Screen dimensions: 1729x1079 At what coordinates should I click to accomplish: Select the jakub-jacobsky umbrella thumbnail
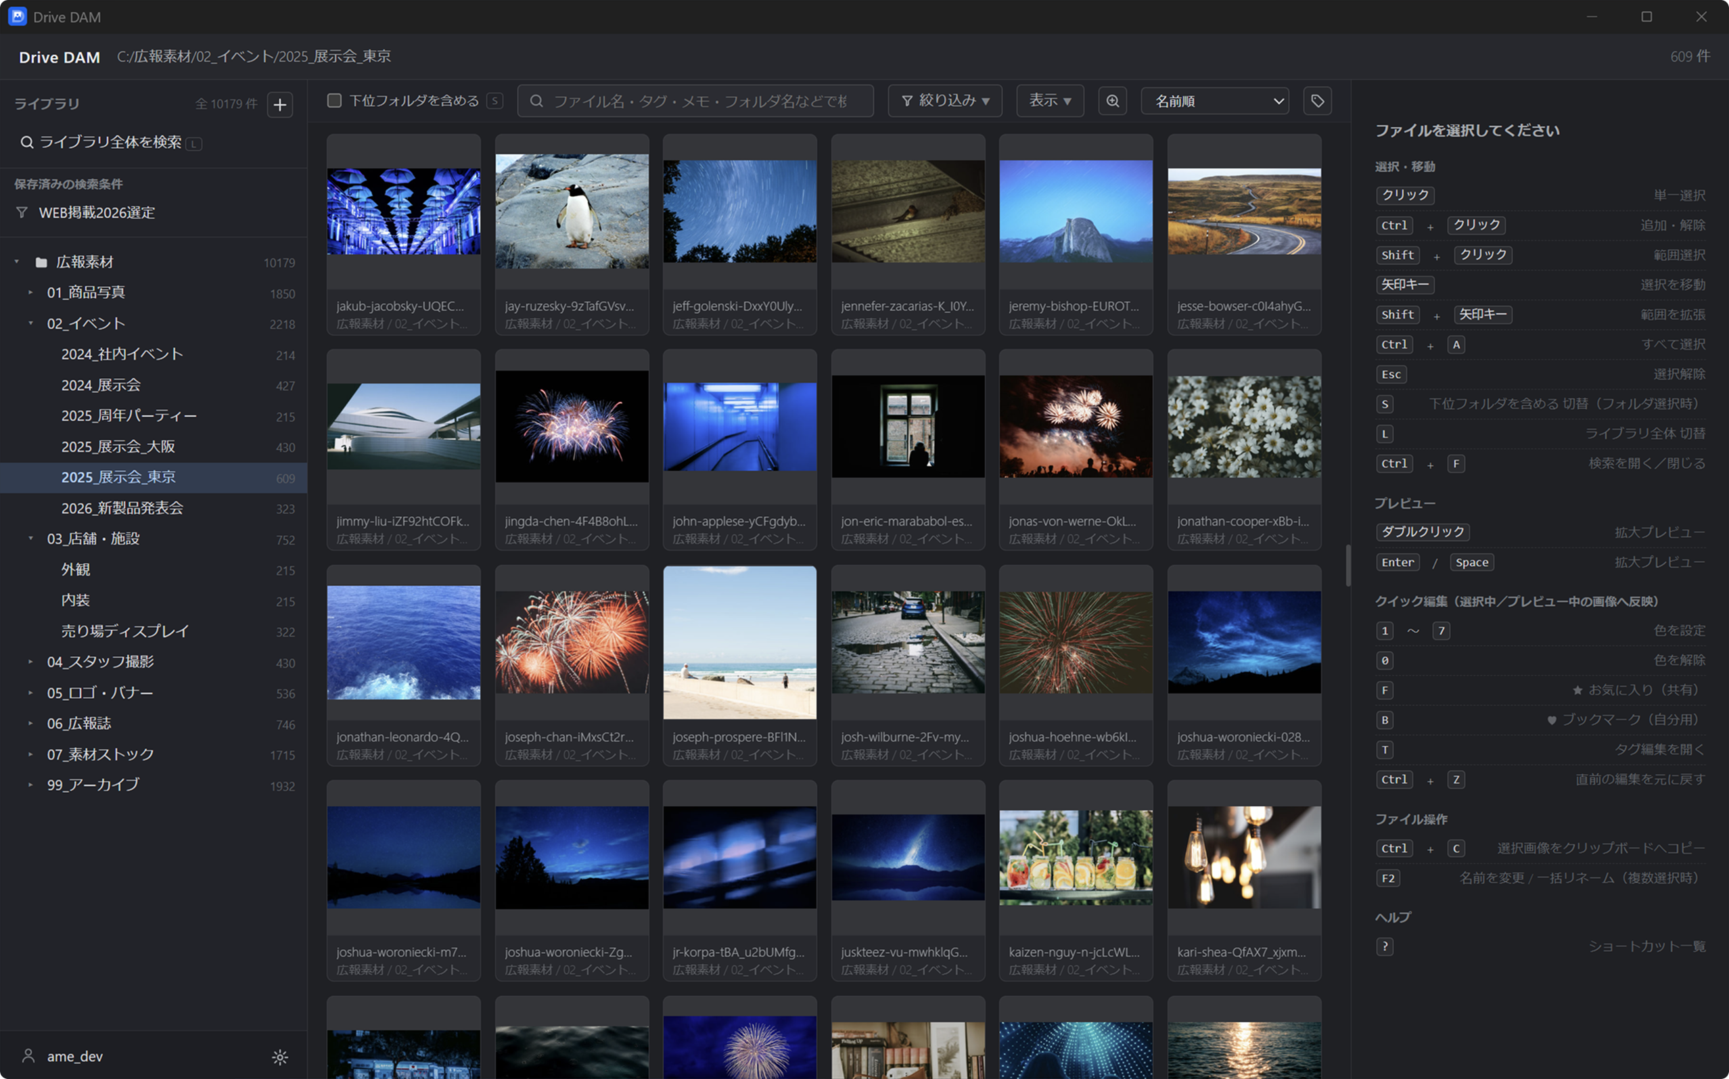pos(404,211)
